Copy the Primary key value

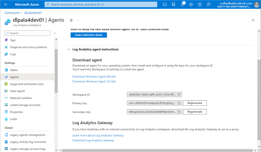click(x=179, y=103)
